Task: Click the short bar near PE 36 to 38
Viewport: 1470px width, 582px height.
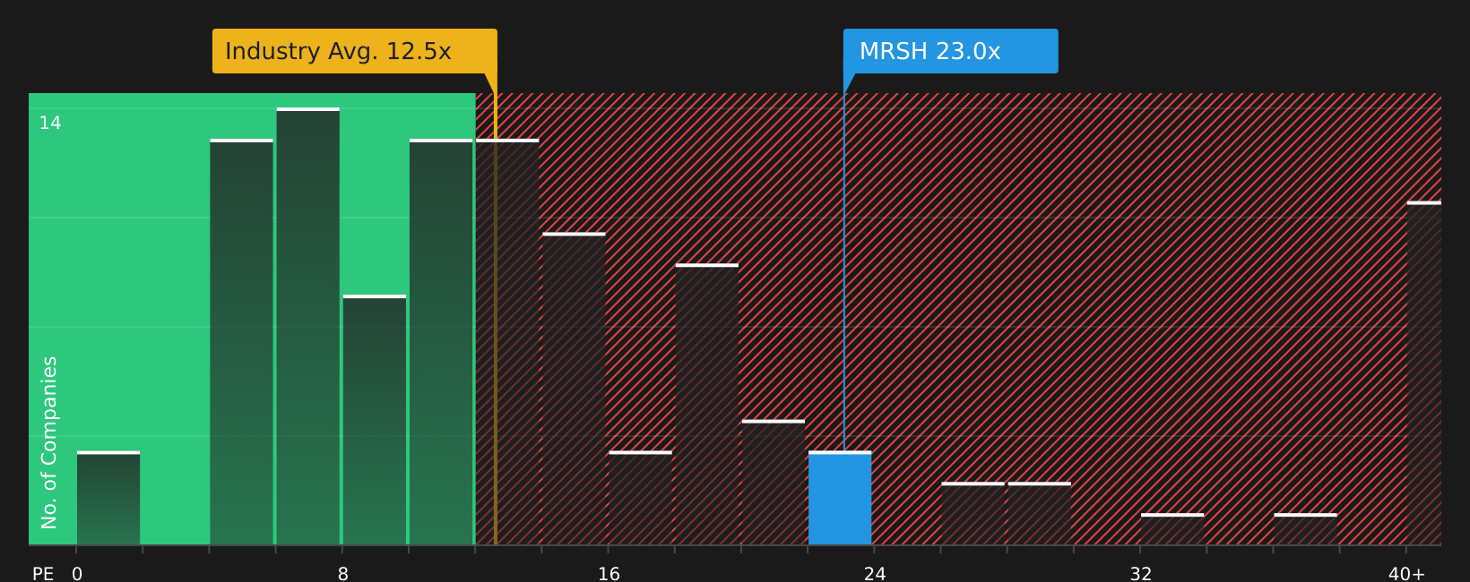Action: 1305,529
